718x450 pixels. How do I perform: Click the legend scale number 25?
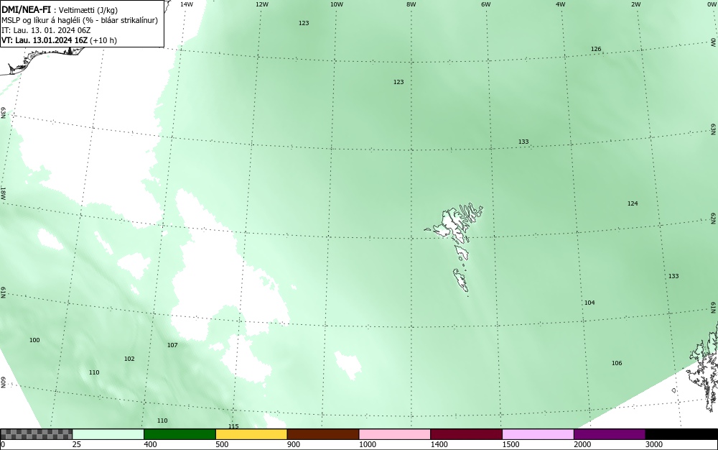[x=77, y=444]
